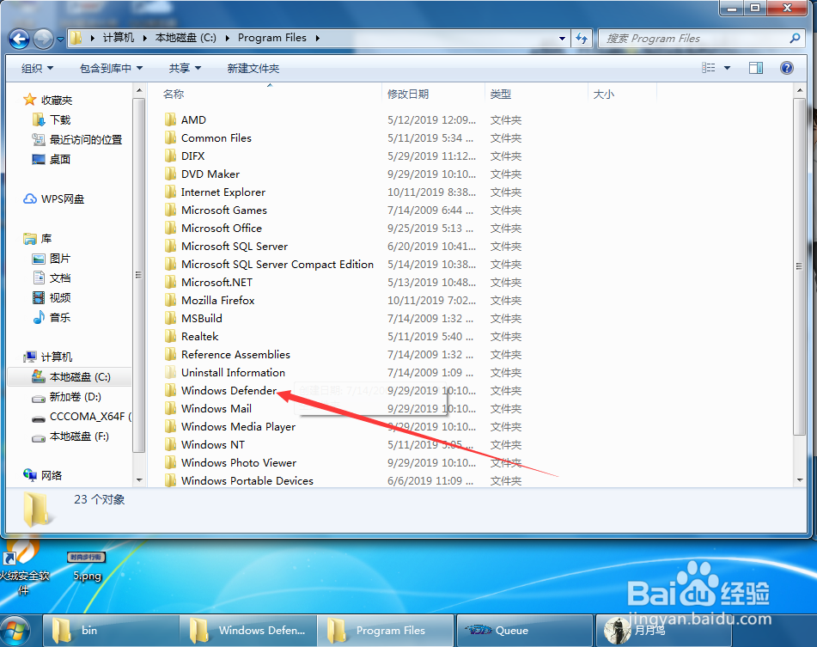Select the Microsoft Office folder icon
The width and height of the screenshot is (817, 647).
170,229
